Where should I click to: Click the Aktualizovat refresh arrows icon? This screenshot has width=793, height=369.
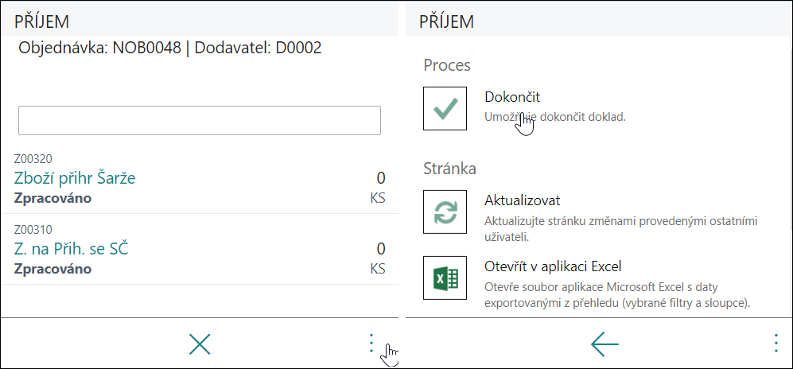445,212
